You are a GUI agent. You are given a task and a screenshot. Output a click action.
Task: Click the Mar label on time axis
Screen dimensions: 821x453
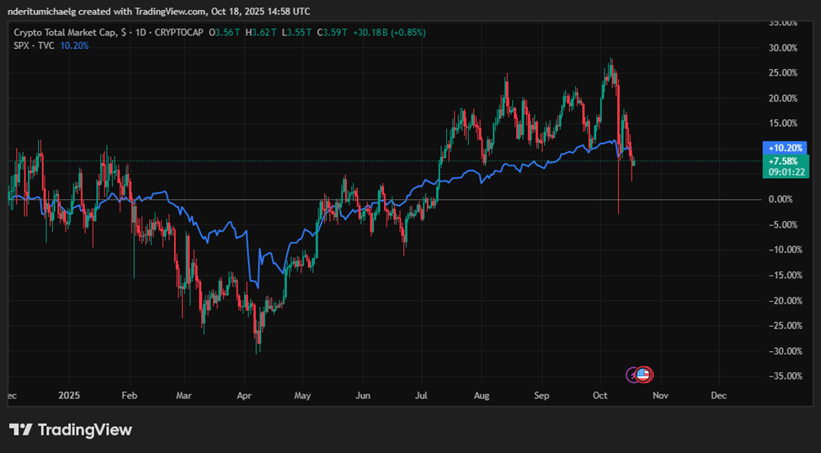point(184,396)
